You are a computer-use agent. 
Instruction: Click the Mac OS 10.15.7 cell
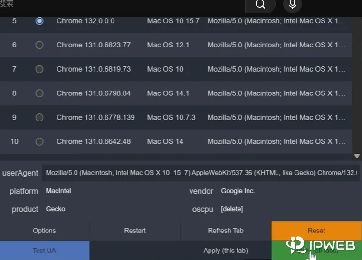pyautogui.click(x=173, y=21)
